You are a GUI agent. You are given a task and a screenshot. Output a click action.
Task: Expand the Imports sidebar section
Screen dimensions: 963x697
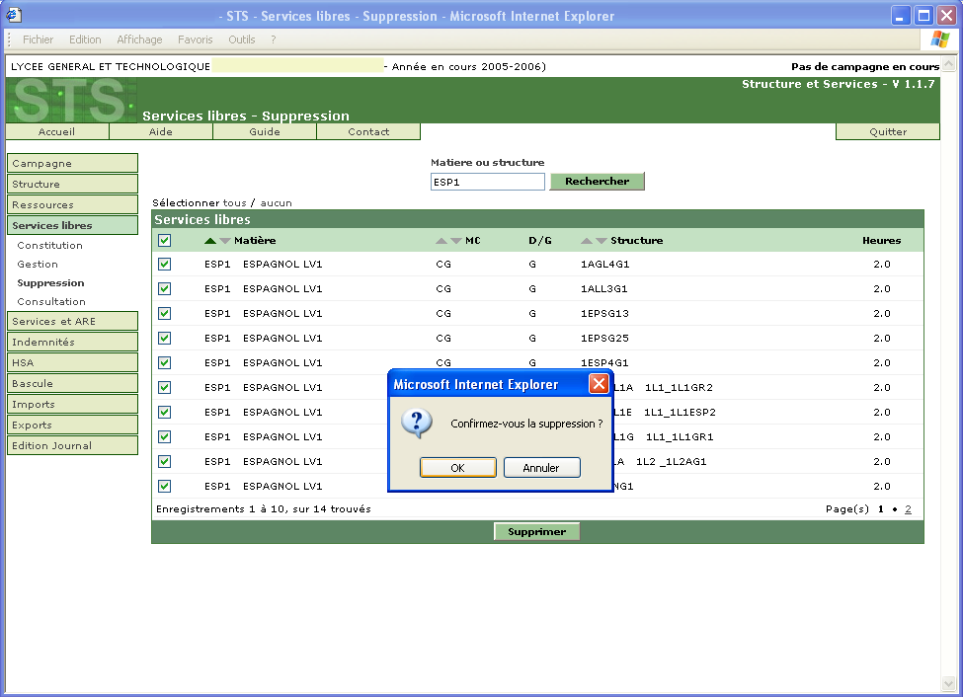[72, 404]
